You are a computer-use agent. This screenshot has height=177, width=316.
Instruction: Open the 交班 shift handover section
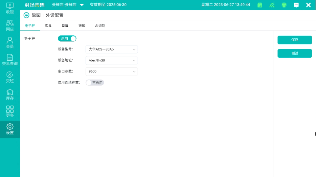(x=10, y=77)
